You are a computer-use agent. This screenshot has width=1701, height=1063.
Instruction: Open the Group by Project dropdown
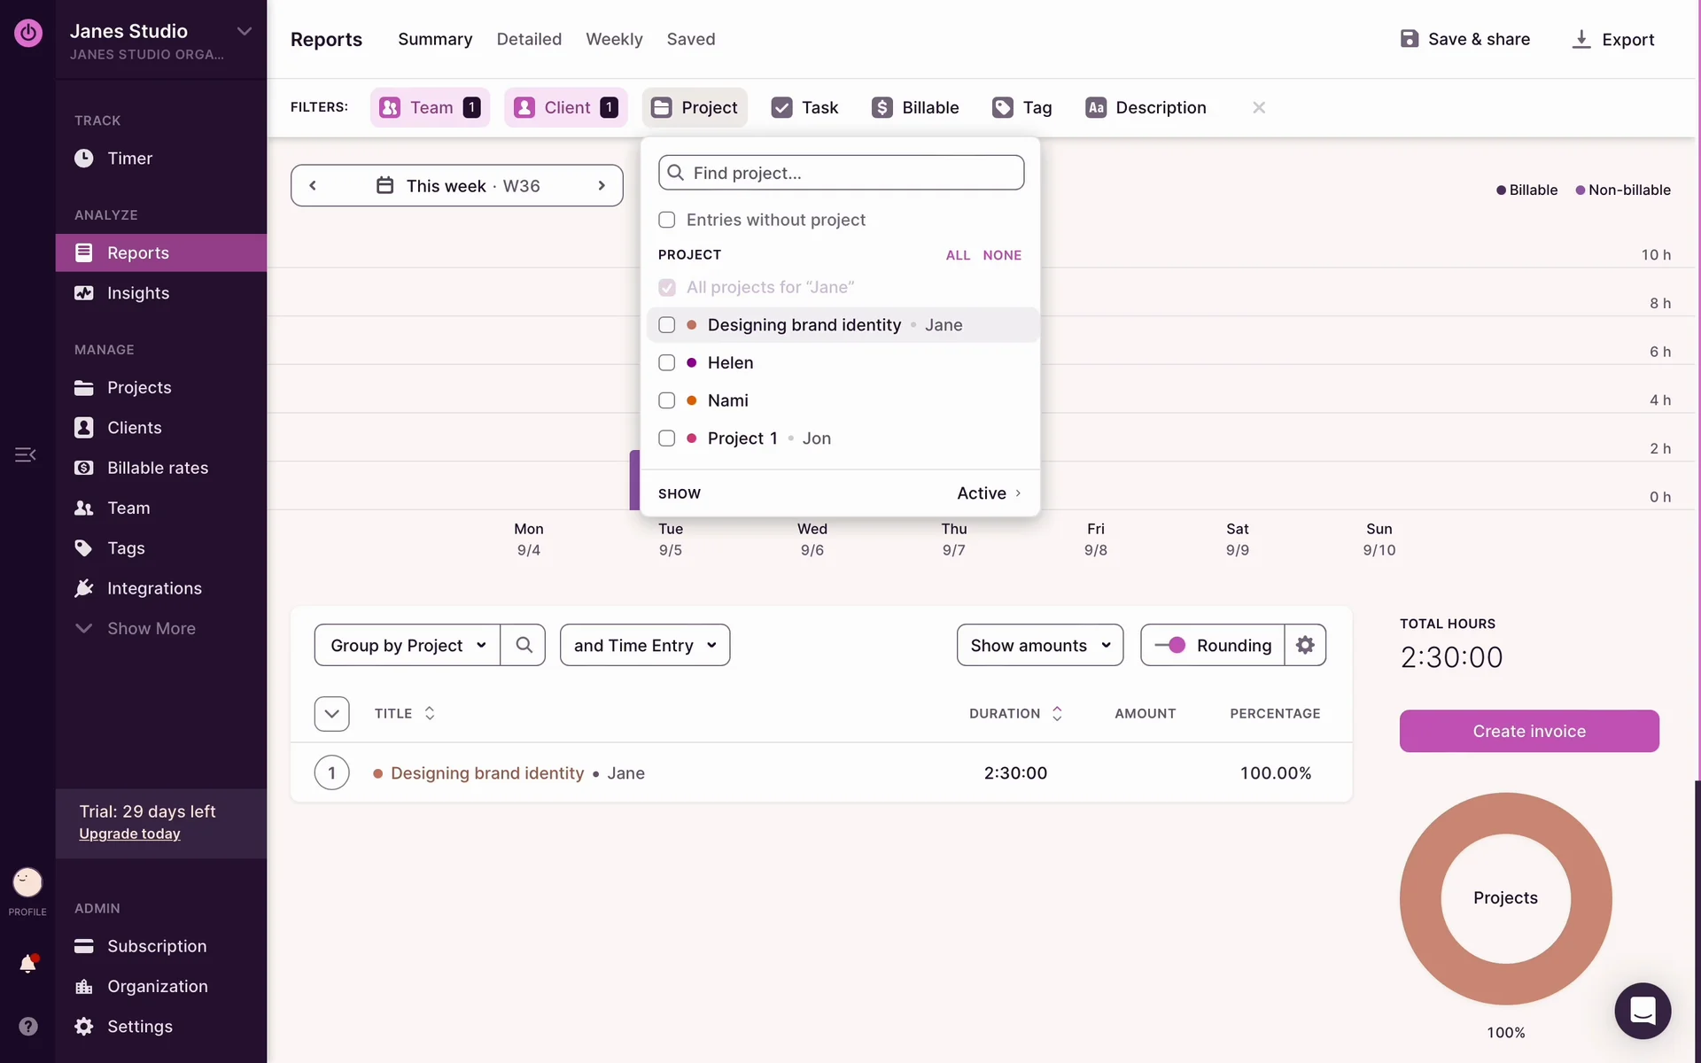[408, 645]
